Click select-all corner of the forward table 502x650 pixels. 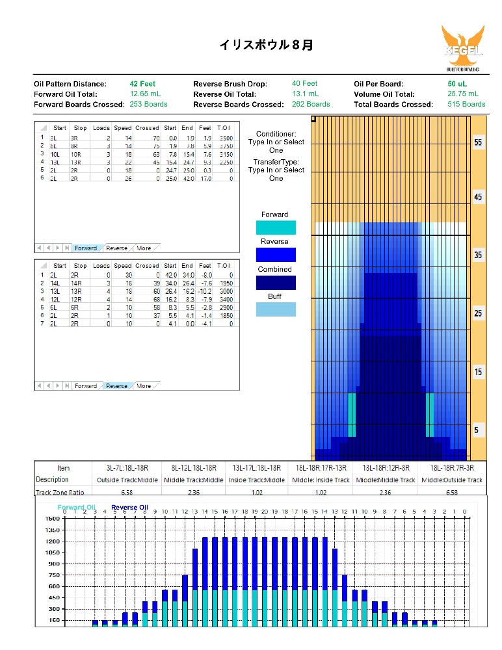[42, 127]
